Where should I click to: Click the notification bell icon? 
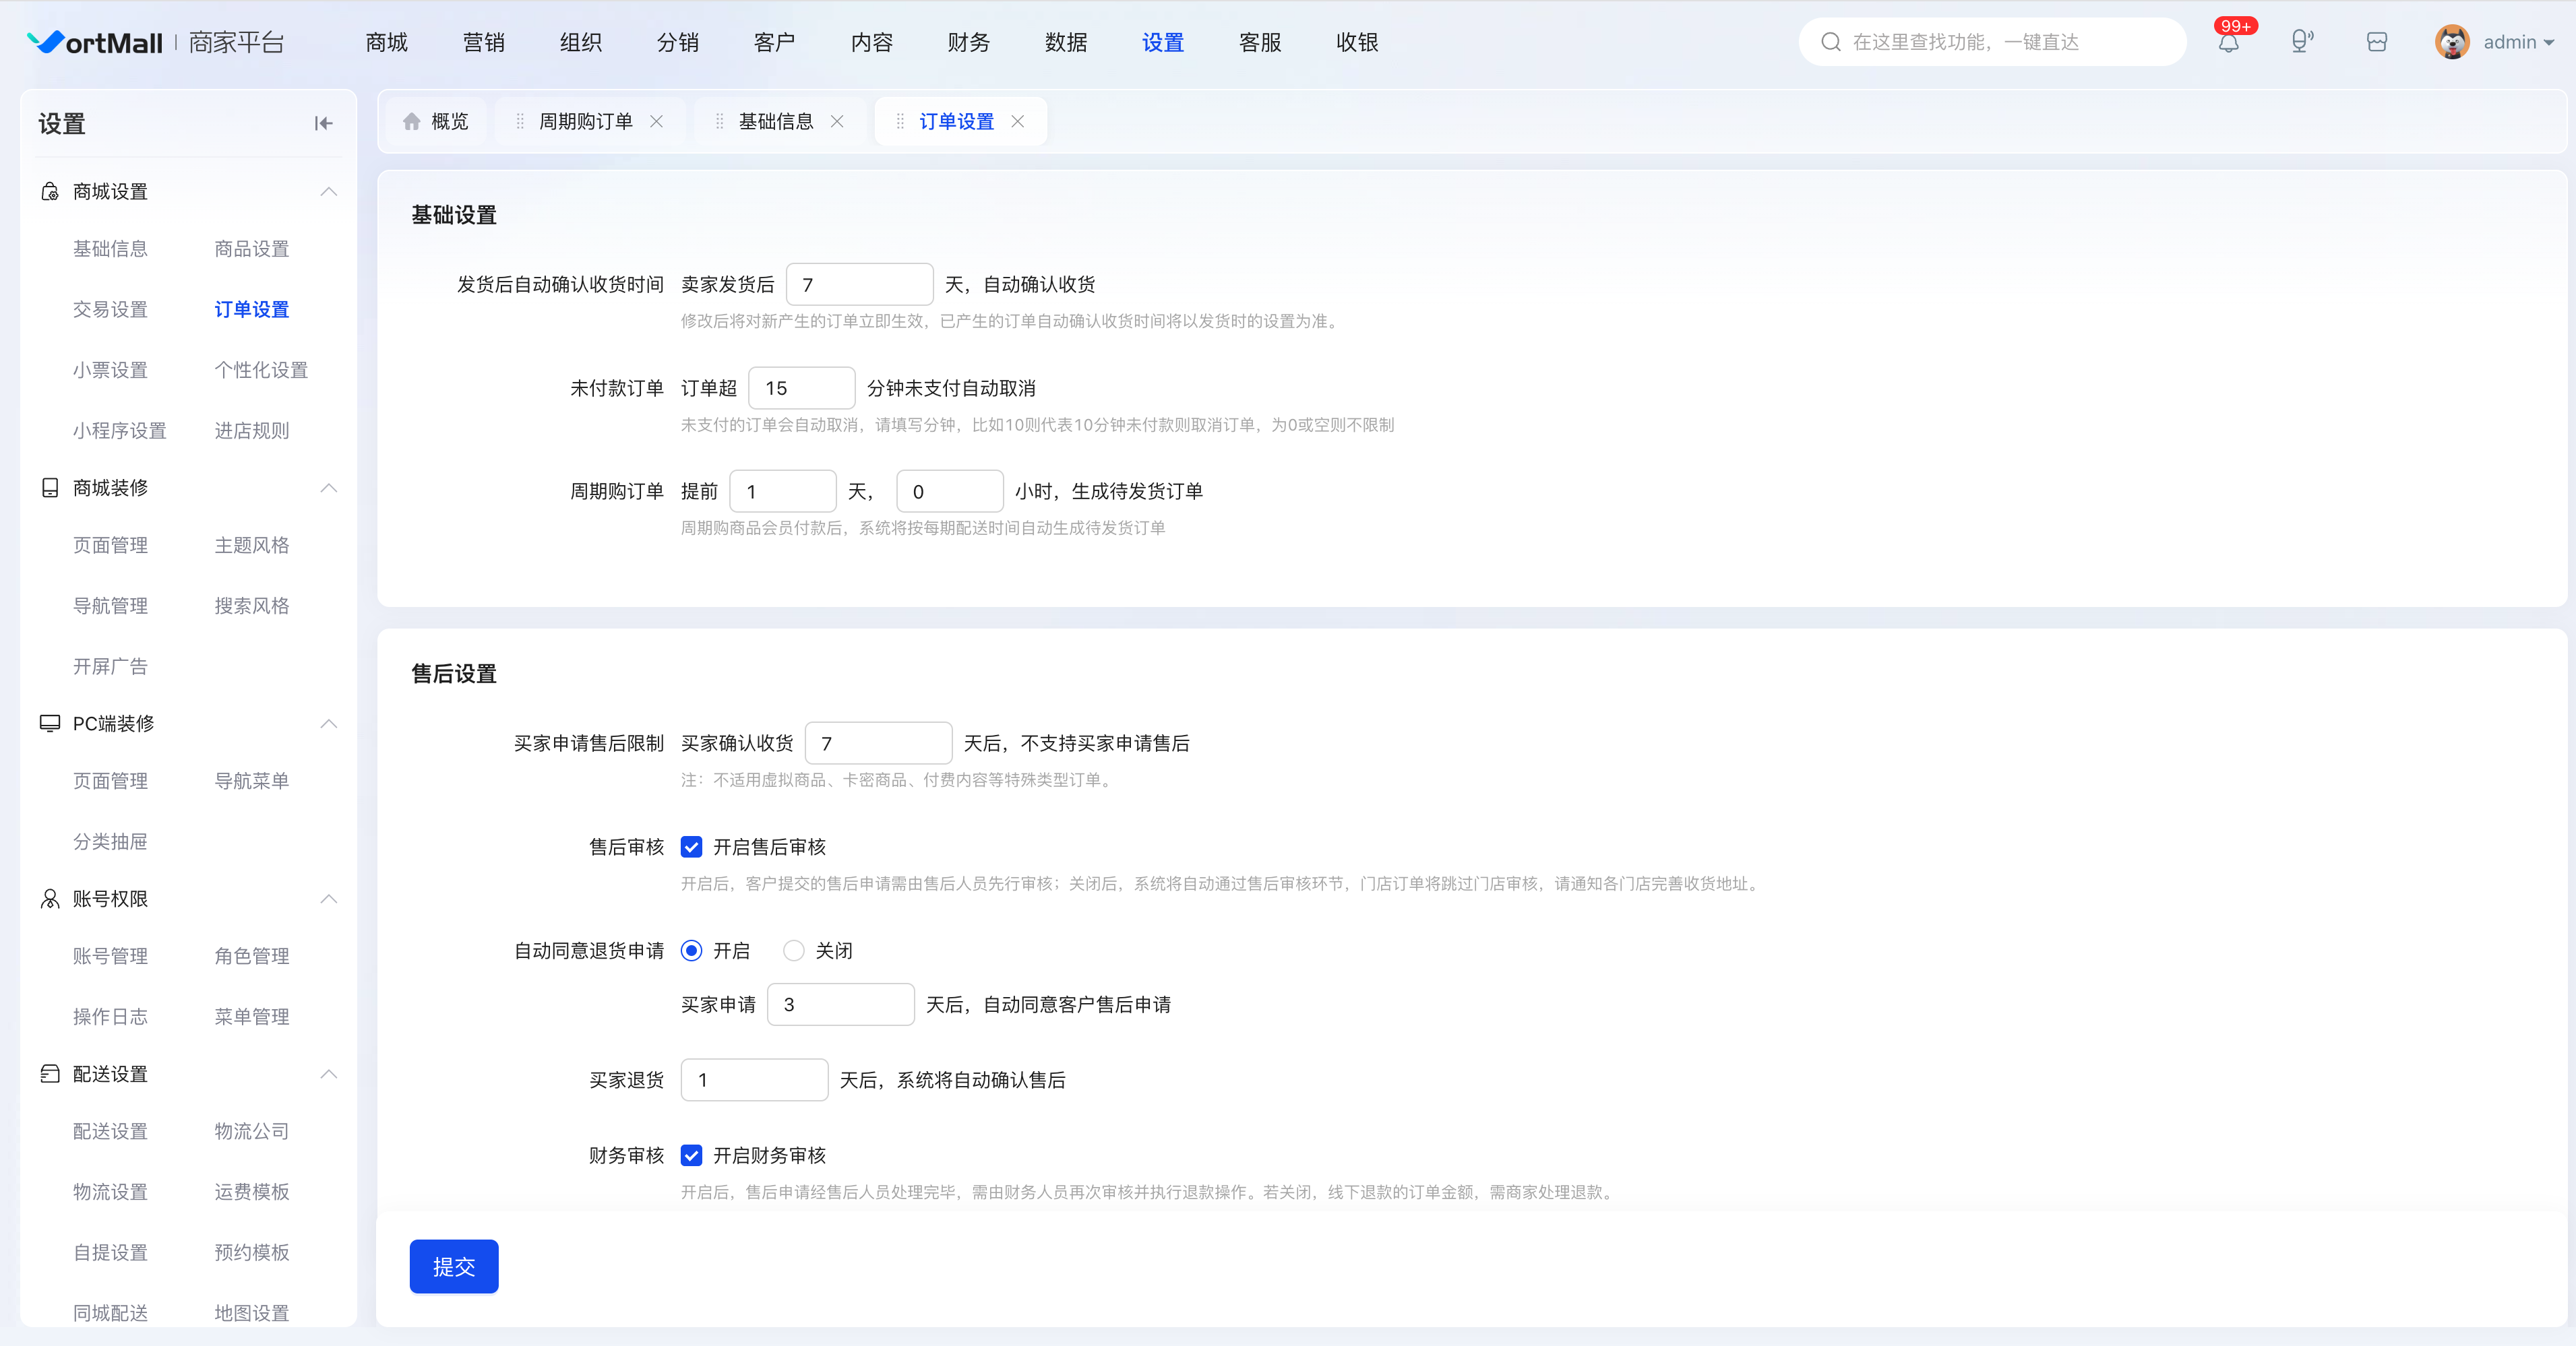coord(2228,43)
